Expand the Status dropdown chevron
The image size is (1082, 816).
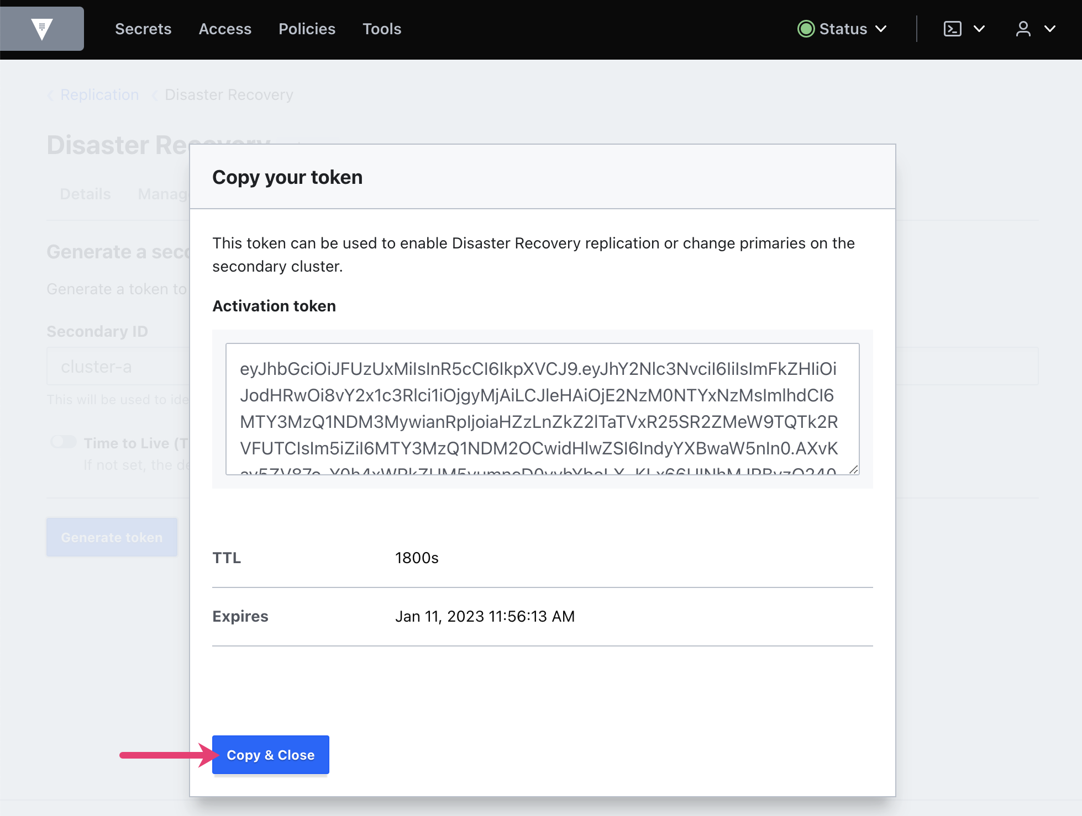pyautogui.click(x=881, y=29)
